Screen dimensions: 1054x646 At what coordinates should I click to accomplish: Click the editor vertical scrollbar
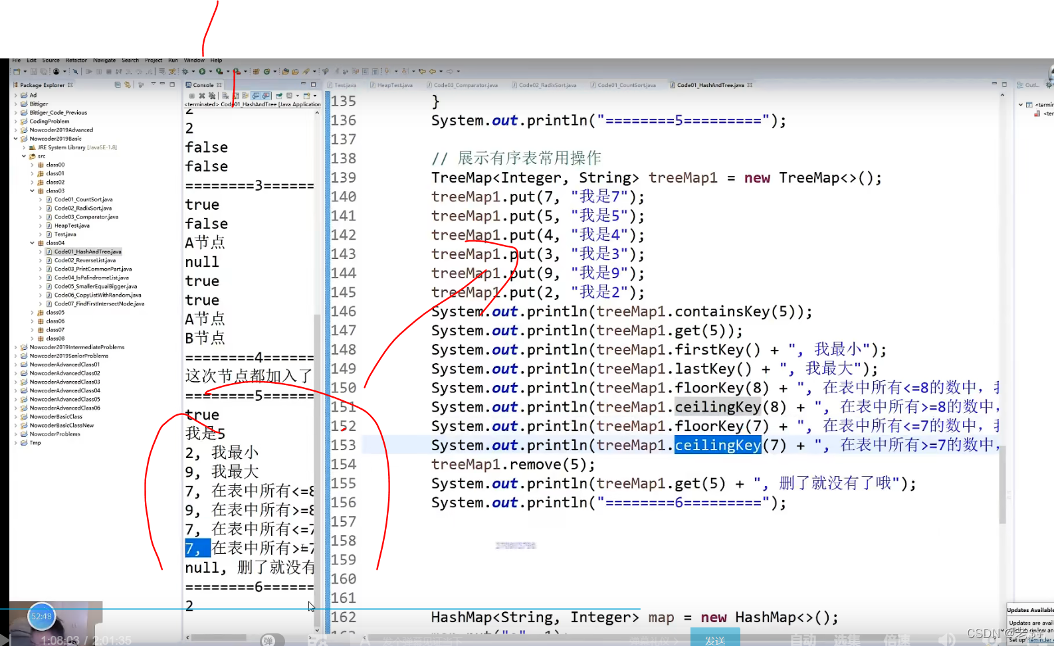pos(1002,485)
